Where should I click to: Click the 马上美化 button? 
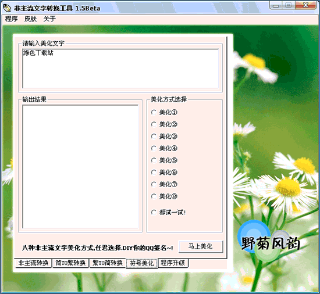pyautogui.click(x=201, y=246)
